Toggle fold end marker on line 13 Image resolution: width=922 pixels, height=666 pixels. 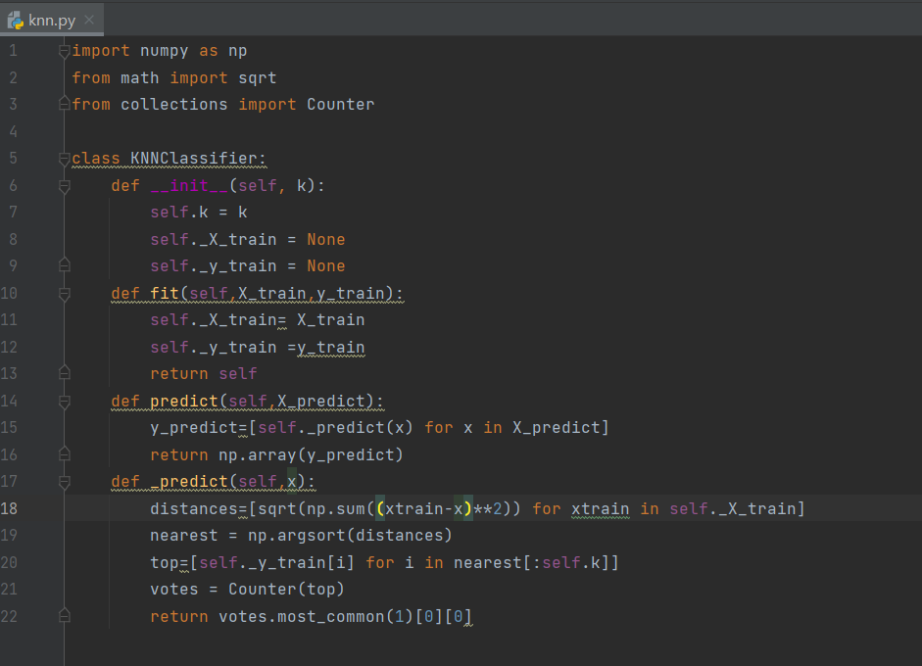point(65,373)
